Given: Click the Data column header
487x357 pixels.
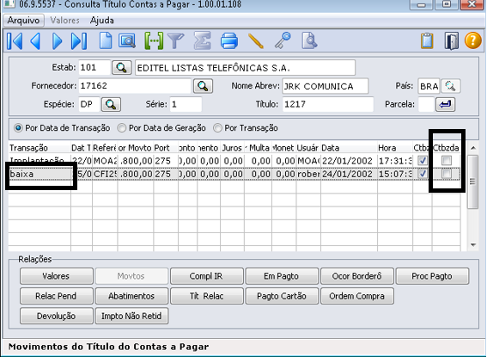Looking at the screenshot, I should click(x=349, y=148).
